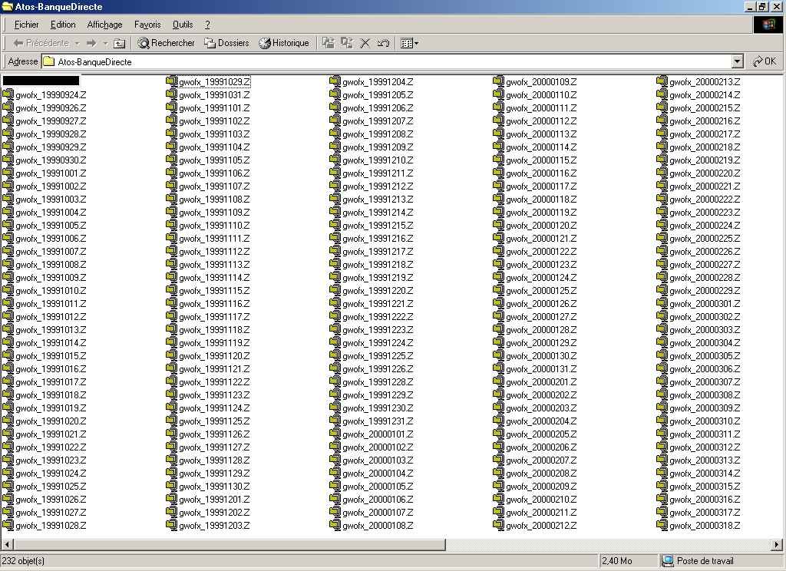Click file name gwofx_19991130.Z
This screenshot has width=786, height=571.
(214, 487)
